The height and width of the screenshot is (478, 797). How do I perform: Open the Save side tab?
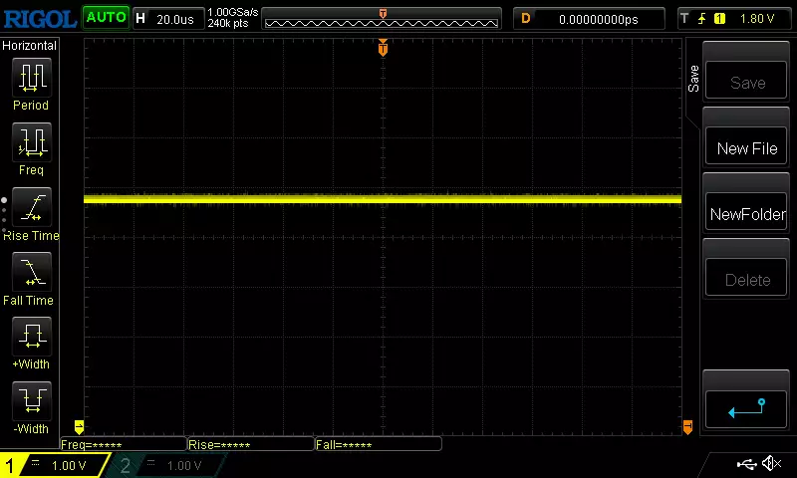coord(693,79)
